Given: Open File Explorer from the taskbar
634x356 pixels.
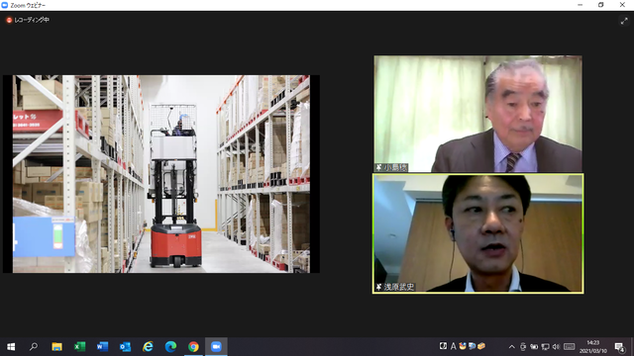Looking at the screenshot, I should tap(56, 347).
